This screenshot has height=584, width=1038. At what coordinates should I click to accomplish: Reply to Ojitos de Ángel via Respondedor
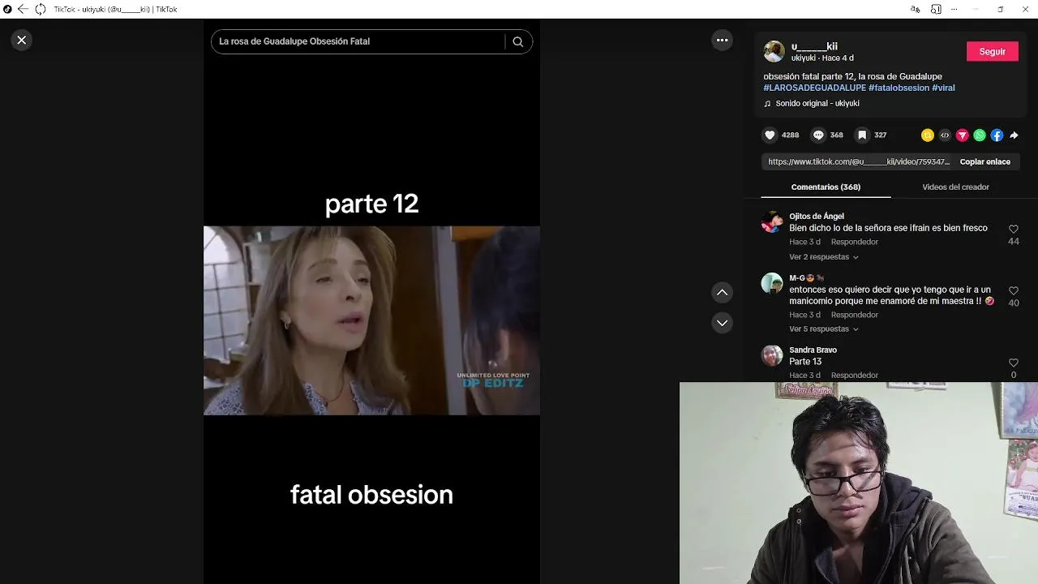pyautogui.click(x=854, y=242)
